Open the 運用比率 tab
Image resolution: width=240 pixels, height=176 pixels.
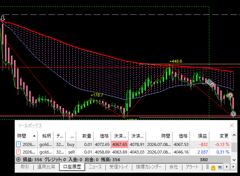(46, 167)
